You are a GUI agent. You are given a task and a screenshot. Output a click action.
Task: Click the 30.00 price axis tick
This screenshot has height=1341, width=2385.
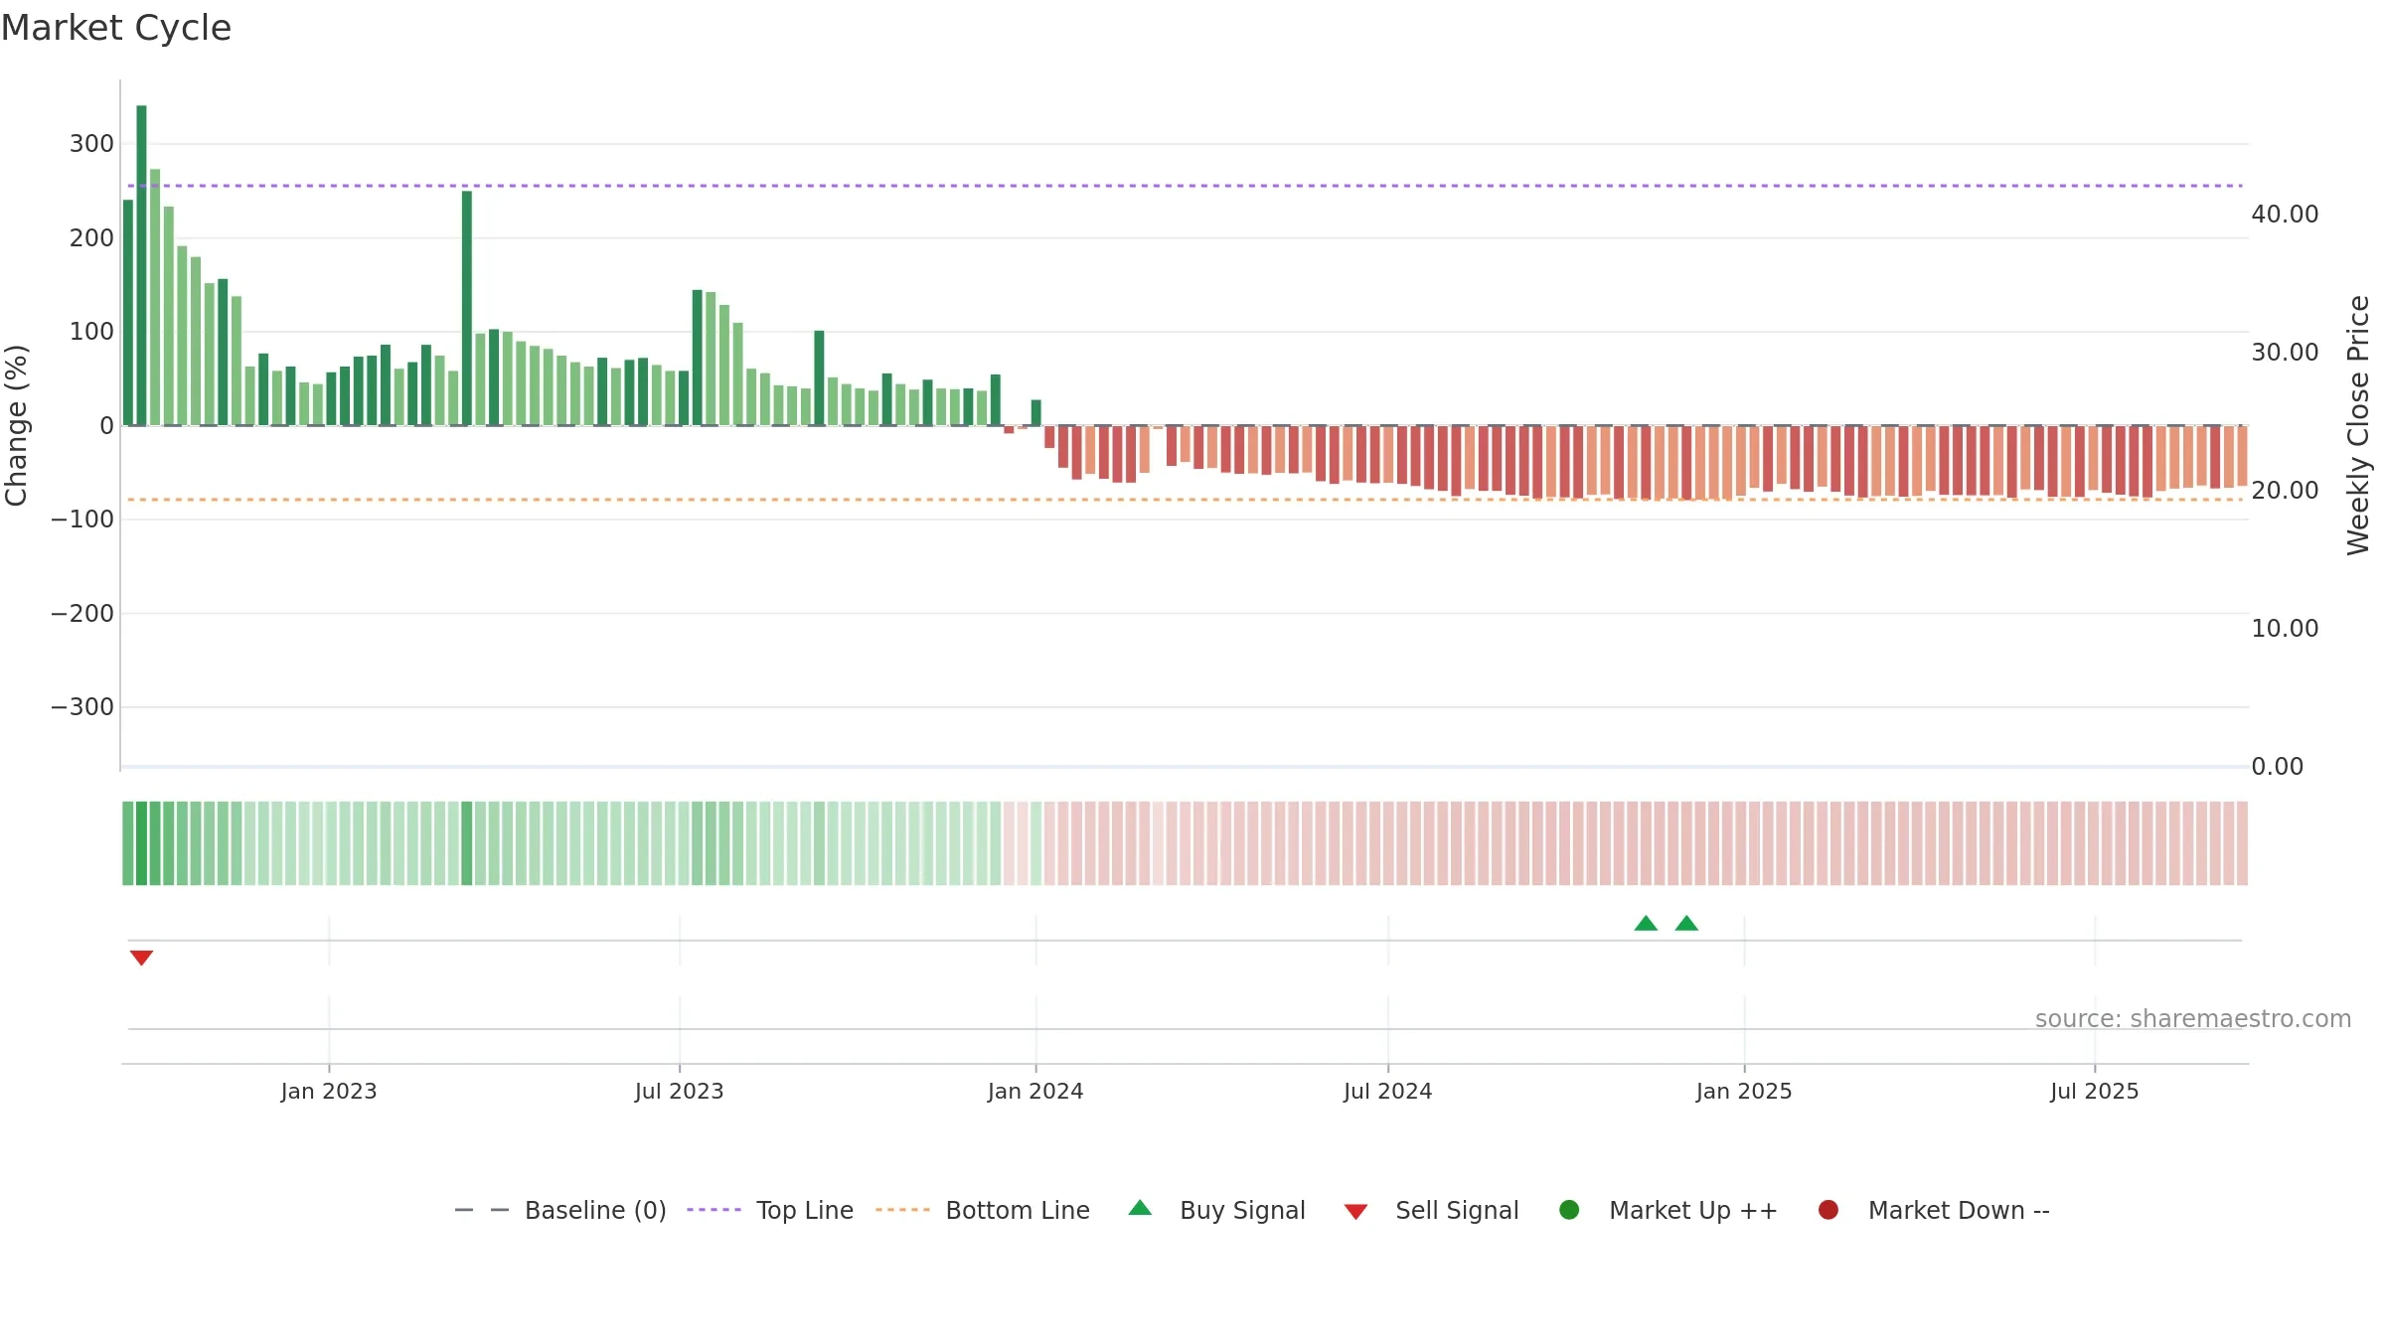coord(2285,353)
